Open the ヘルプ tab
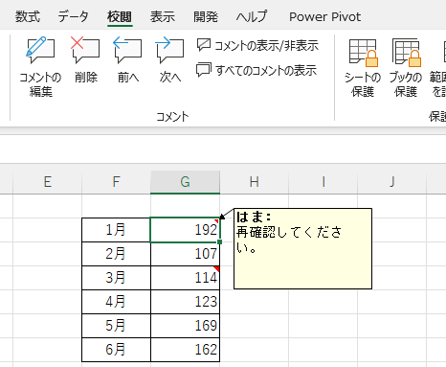The width and height of the screenshot is (446, 367). click(252, 16)
